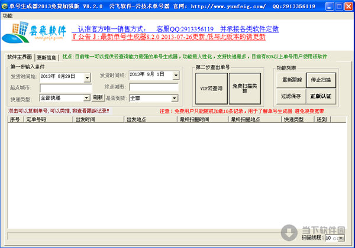Open the red 公告 update notice link
Image resolution: width=355 pixels, height=248 pixels.
(x=169, y=37)
